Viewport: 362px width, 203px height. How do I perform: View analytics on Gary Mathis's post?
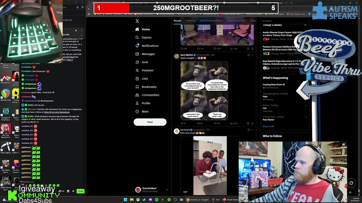[x=234, y=123]
